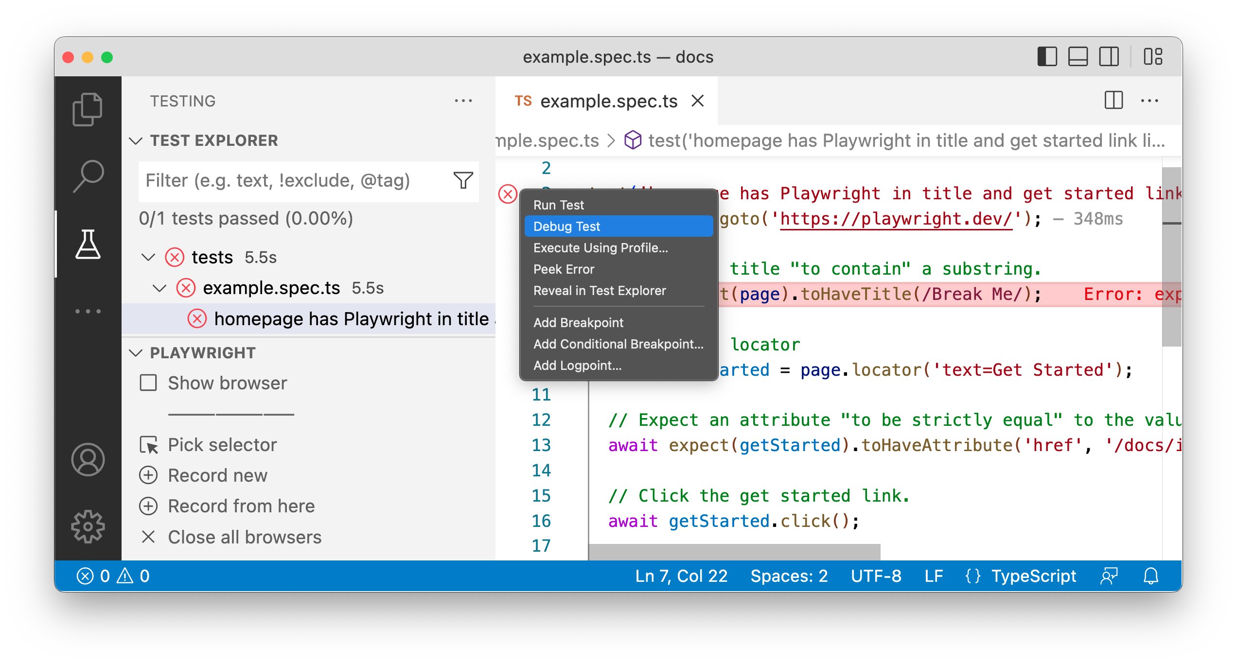Collapse the tests tree node
Screen dimensions: 1237x664
(148, 257)
